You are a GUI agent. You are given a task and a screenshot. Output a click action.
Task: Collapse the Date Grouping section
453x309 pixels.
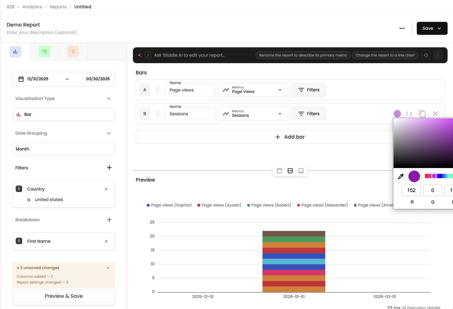109,133
